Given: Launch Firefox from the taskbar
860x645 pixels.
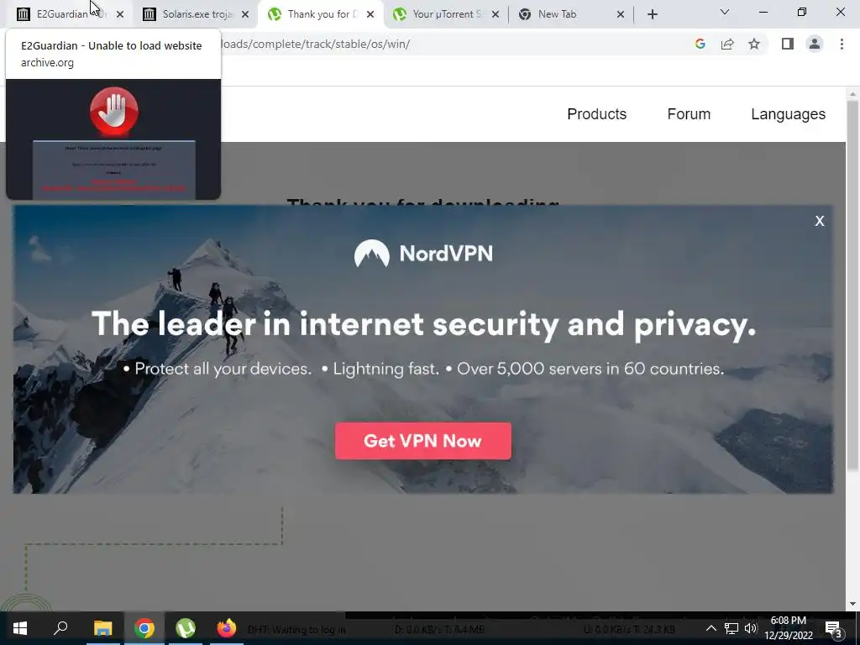Looking at the screenshot, I should (226, 628).
